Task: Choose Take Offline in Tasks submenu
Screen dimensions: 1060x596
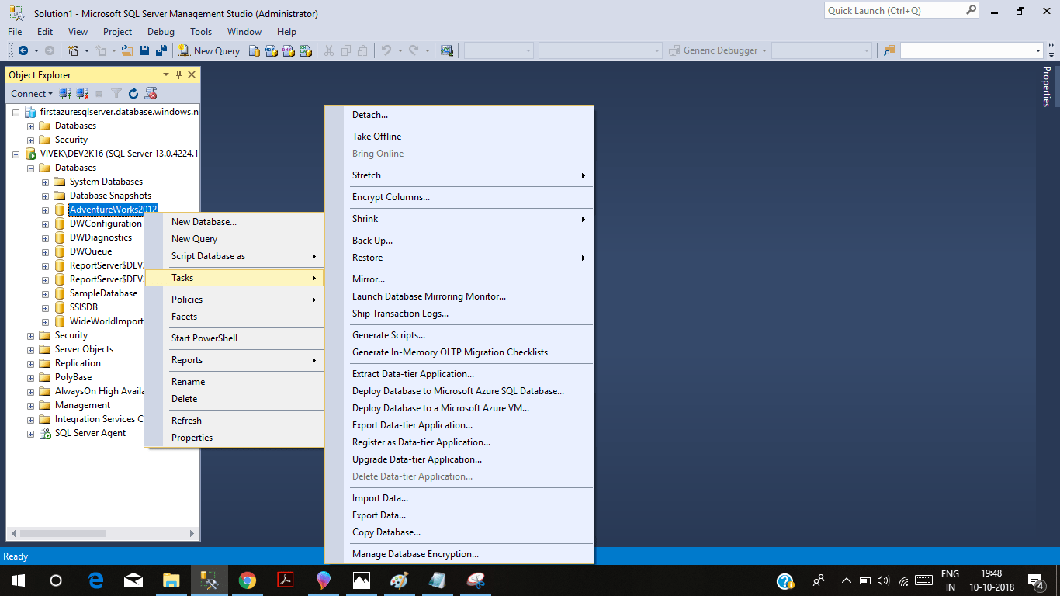Action: click(x=459, y=137)
